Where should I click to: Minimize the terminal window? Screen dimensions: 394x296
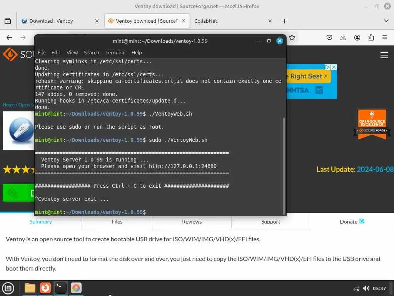click(x=258, y=41)
